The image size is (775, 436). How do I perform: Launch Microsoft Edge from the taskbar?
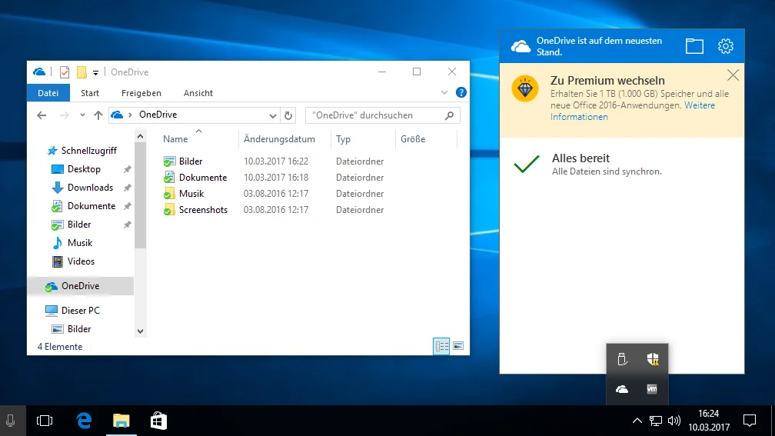pyautogui.click(x=84, y=421)
